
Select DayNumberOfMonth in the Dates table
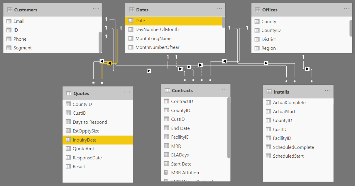click(174, 29)
